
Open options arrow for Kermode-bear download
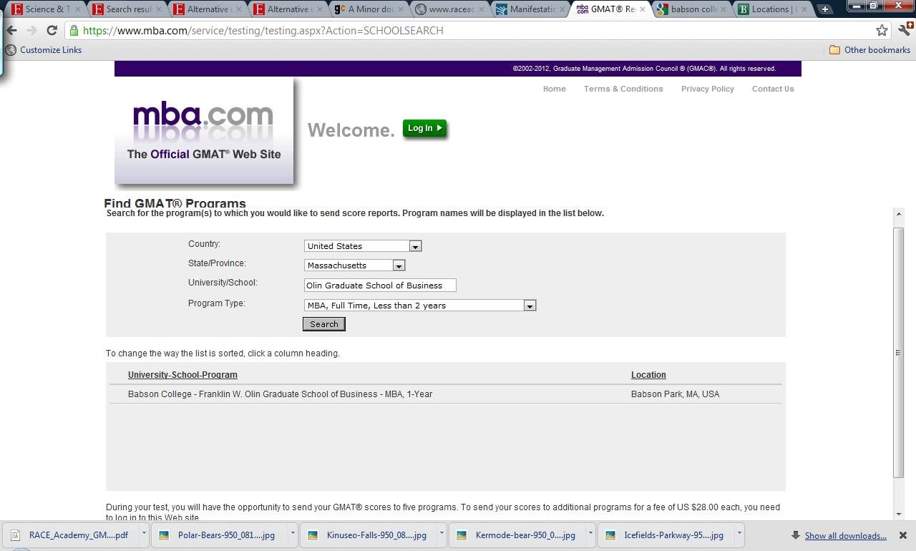(x=590, y=535)
